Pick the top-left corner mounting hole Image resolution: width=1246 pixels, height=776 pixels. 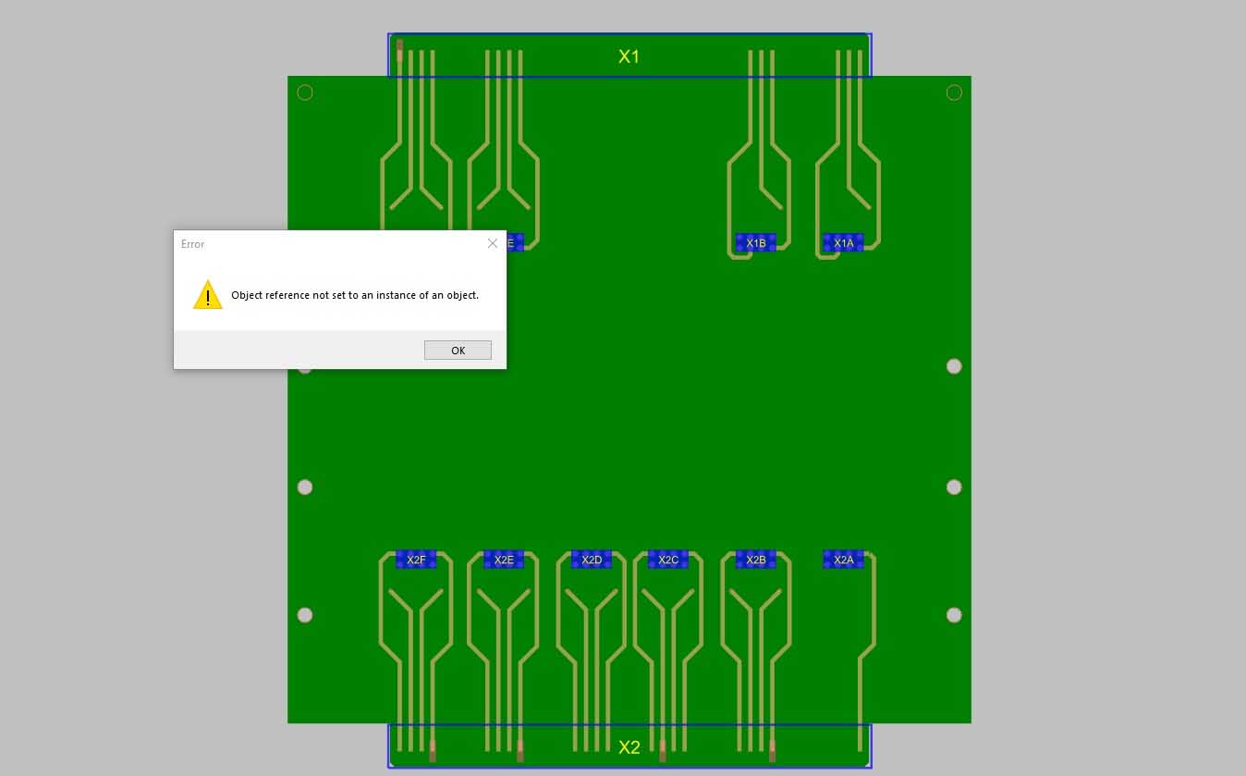coord(305,92)
